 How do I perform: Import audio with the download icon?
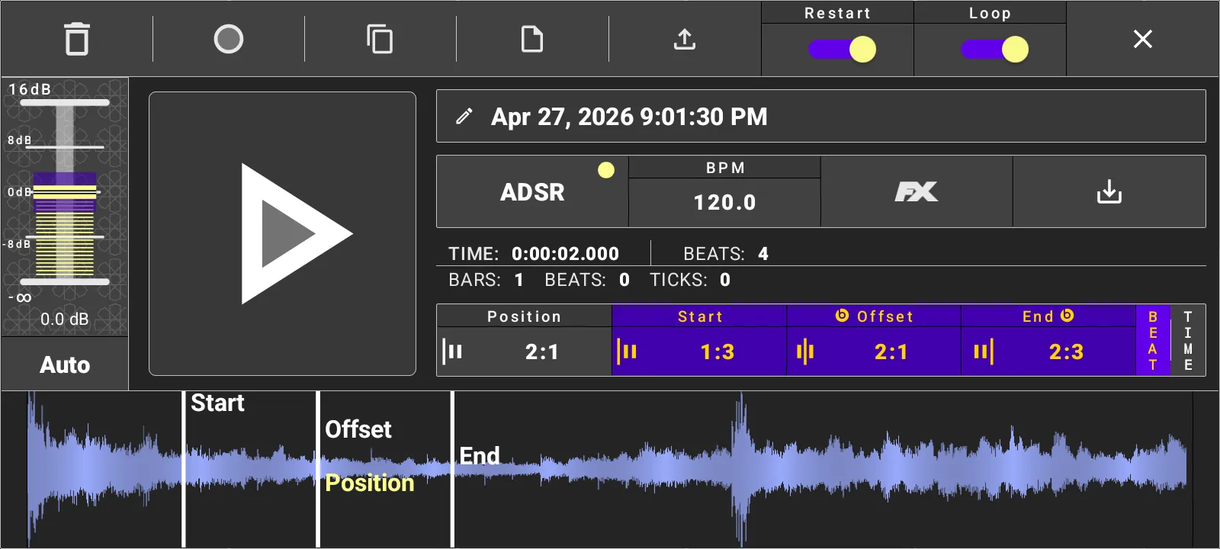[x=1109, y=192]
